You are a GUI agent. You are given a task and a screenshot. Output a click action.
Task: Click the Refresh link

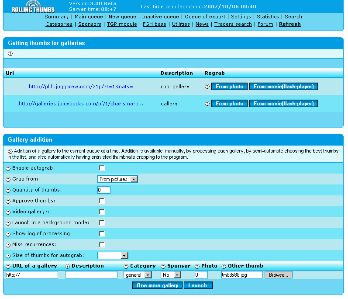tap(289, 24)
